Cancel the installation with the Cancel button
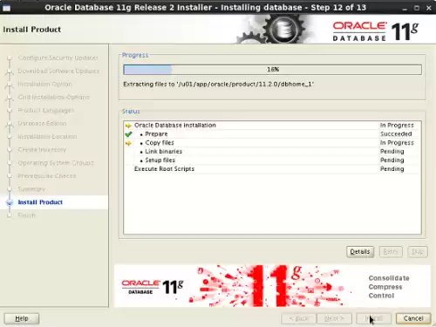Image resolution: width=436 pixels, height=327 pixels. click(413, 318)
